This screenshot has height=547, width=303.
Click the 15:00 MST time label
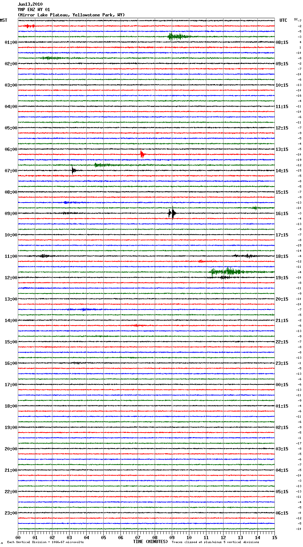(x=11, y=342)
